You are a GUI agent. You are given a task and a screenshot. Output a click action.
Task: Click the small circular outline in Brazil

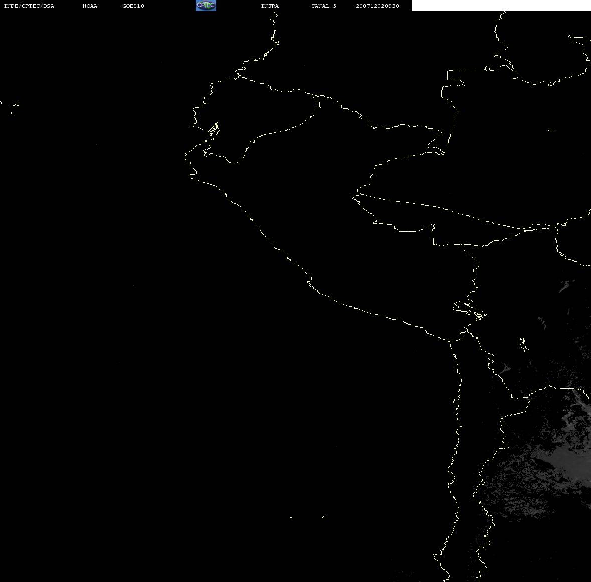tap(551, 130)
